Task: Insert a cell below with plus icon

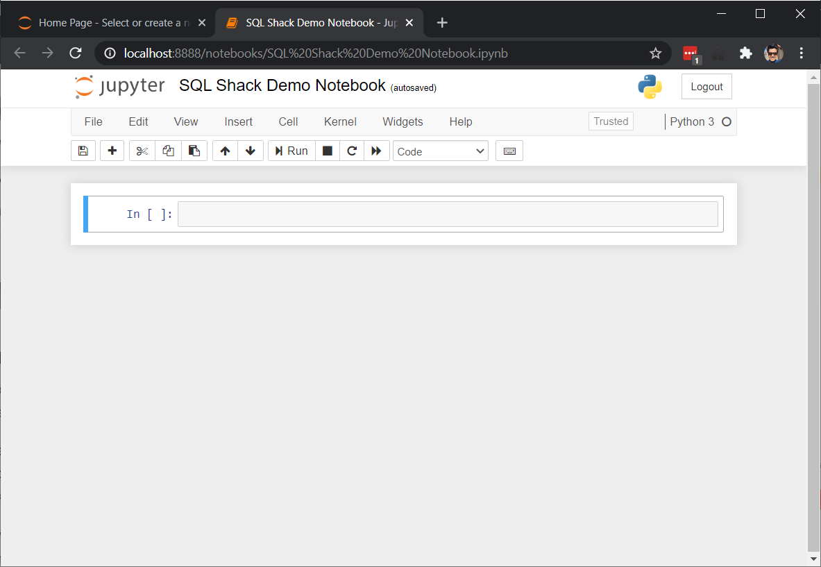Action: pyautogui.click(x=112, y=151)
